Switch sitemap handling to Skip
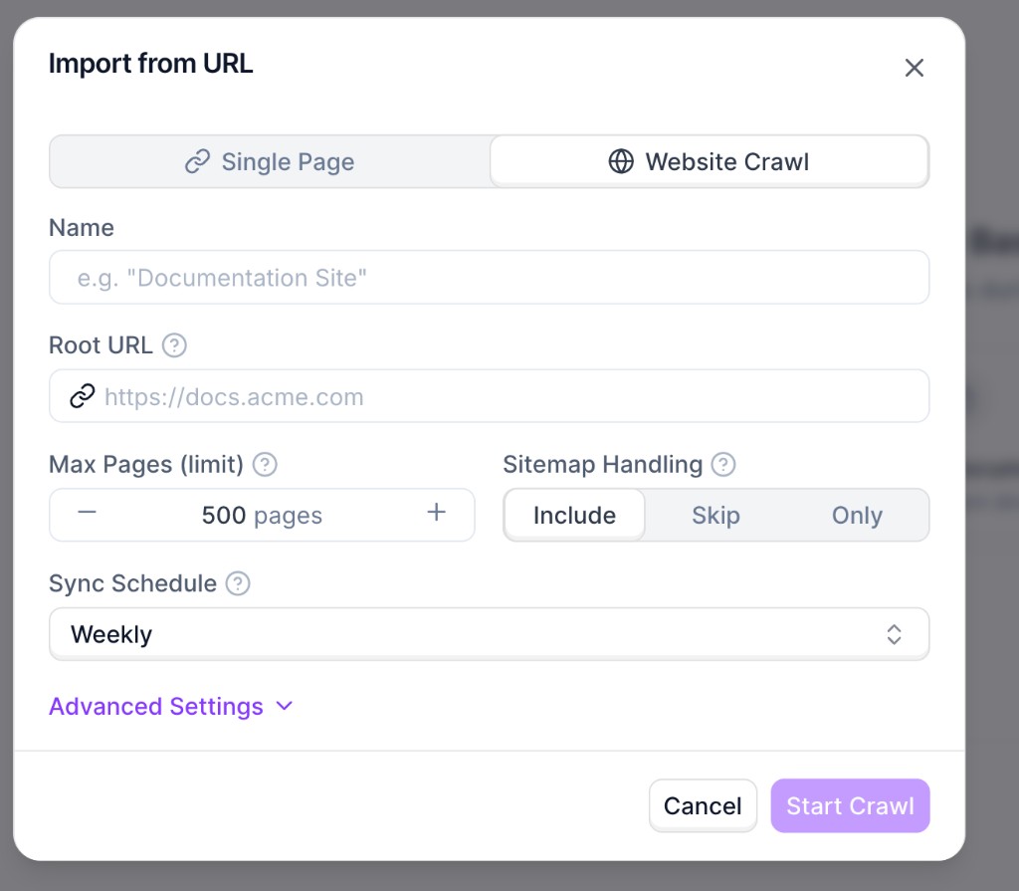Image resolution: width=1019 pixels, height=891 pixels. click(716, 515)
